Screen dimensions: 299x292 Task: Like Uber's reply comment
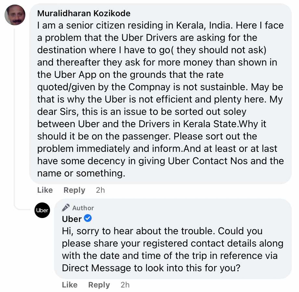70,285
